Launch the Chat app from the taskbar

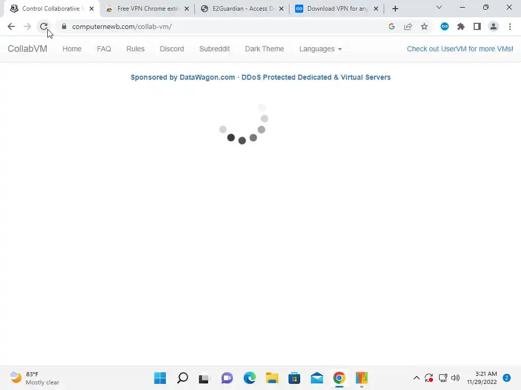click(x=227, y=378)
